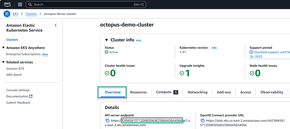Click the Upgrade insights check icon
The height and width of the screenshot is (129, 290).
click(182, 73)
